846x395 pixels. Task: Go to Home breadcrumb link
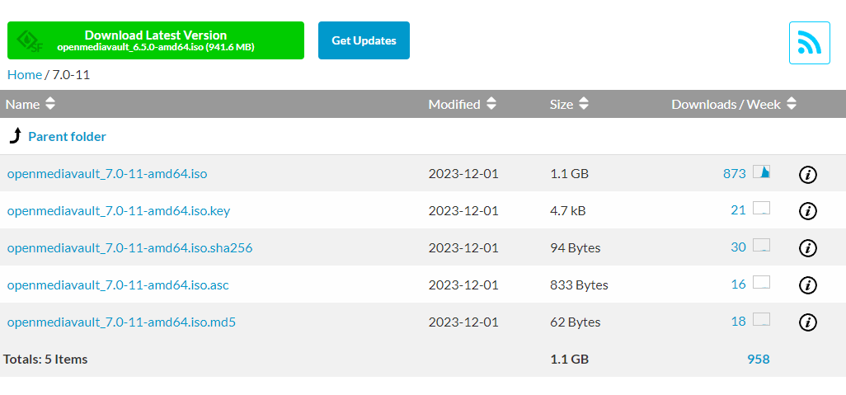click(x=24, y=75)
